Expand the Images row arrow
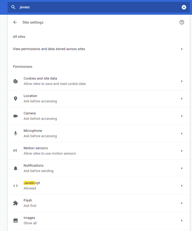The image size is (192, 231). [x=182, y=221]
